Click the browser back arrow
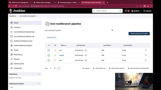The image size is (161, 90). coord(10,6)
